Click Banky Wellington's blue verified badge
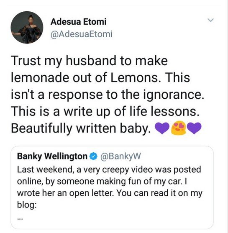Viewport: 228px width, 233px height. click(x=93, y=156)
